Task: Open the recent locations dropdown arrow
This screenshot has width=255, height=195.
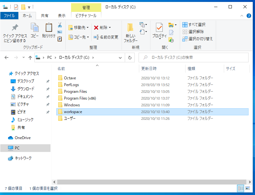Action: tap(23, 57)
